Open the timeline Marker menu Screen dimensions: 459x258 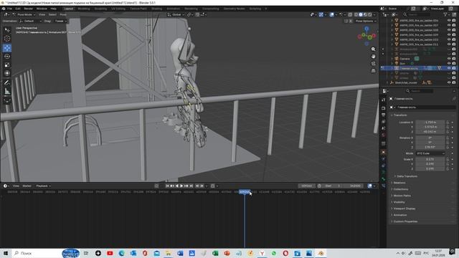click(x=27, y=186)
